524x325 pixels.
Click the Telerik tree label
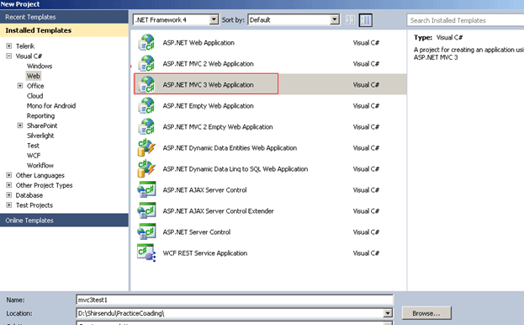(25, 46)
